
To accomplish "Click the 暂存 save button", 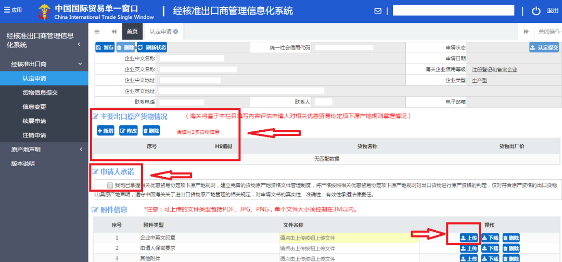I will pos(105,47).
